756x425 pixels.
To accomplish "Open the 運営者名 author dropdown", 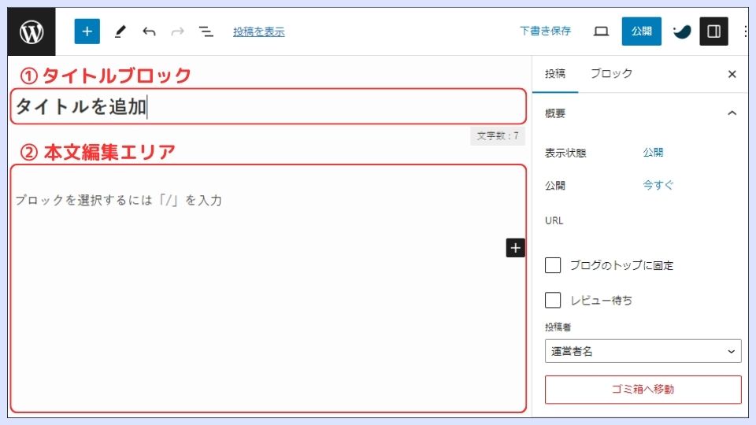I will click(643, 351).
